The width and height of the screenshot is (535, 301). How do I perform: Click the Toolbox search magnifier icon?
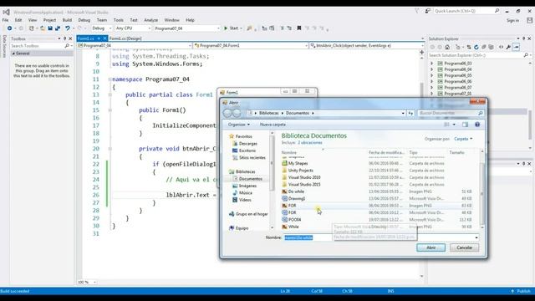67,46
